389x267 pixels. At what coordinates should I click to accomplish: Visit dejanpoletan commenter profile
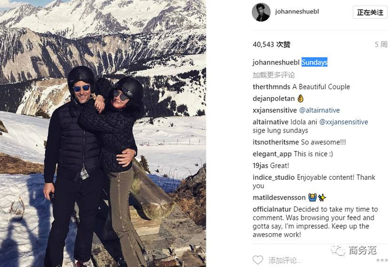click(x=273, y=99)
